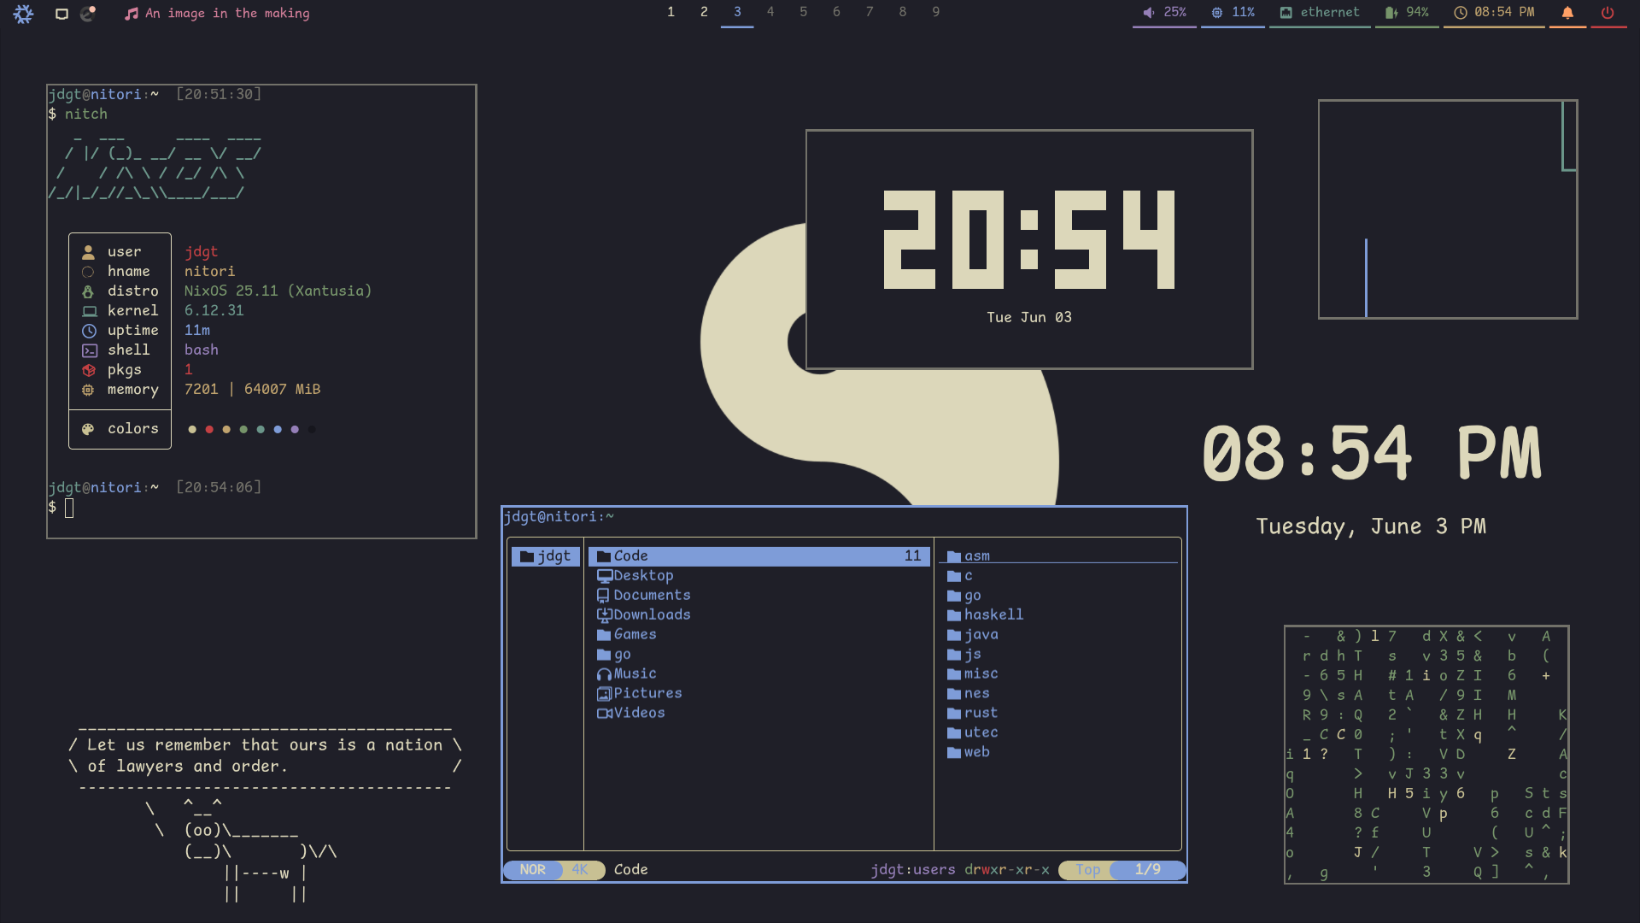
Task: Click the CPU 11% usage indicator
Action: [x=1233, y=13]
